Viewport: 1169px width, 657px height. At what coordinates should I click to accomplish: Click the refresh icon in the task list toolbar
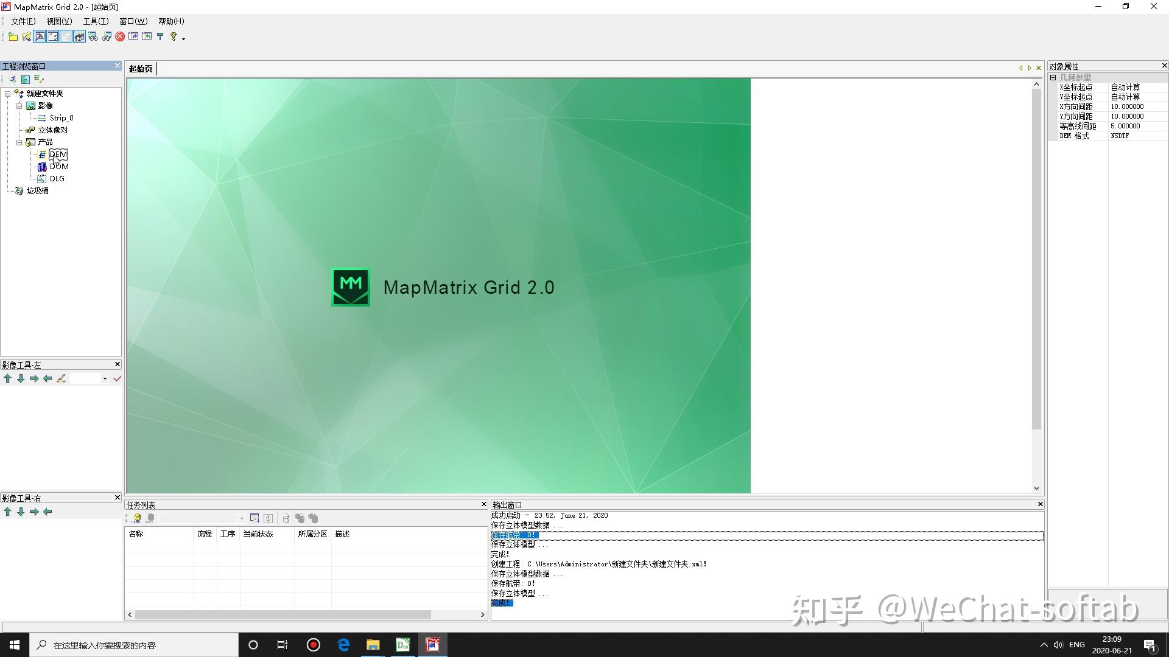pyautogui.click(x=268, y=518)
